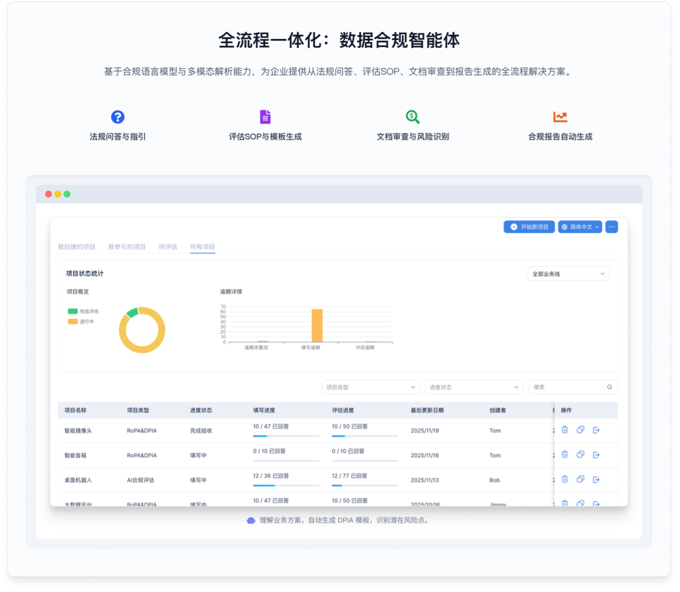Click the duplicate icon in 智能音箱 row
The width and height of the screenshot is (680, 592).
pos(580,455)
